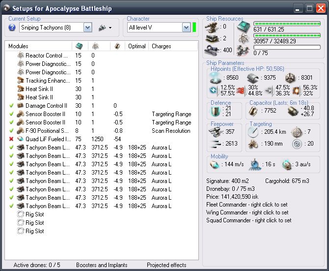The height and width of the screenshot is (271, 329).
Task: Activate the Quad LiF Fueled module red X
Action: coord(11,139)
